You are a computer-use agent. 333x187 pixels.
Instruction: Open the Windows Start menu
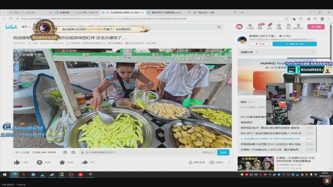5,175
